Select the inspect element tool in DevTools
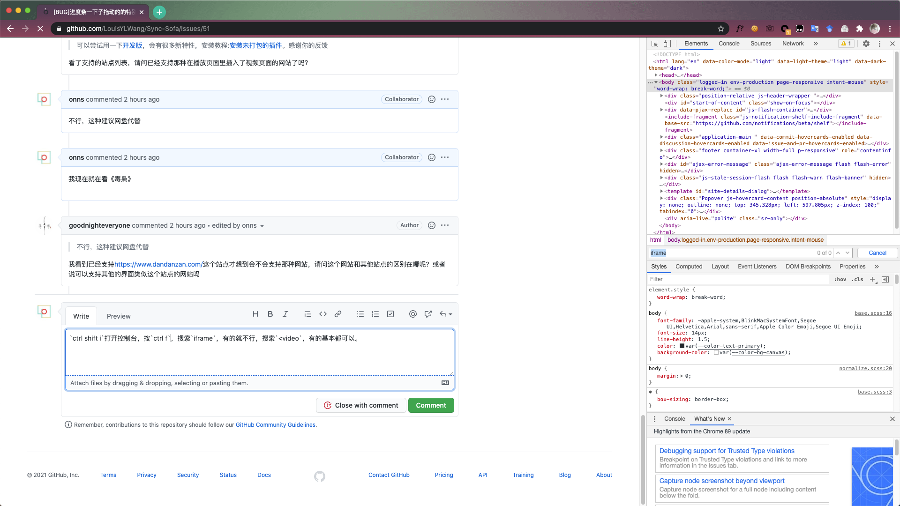The height and width of the screenshot is (506, 900). coord(654,43)
